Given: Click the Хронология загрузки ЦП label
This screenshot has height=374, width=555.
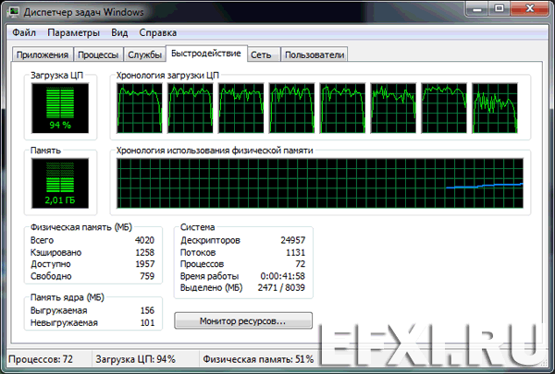Looking at the screenshot, I should [167, 76].
